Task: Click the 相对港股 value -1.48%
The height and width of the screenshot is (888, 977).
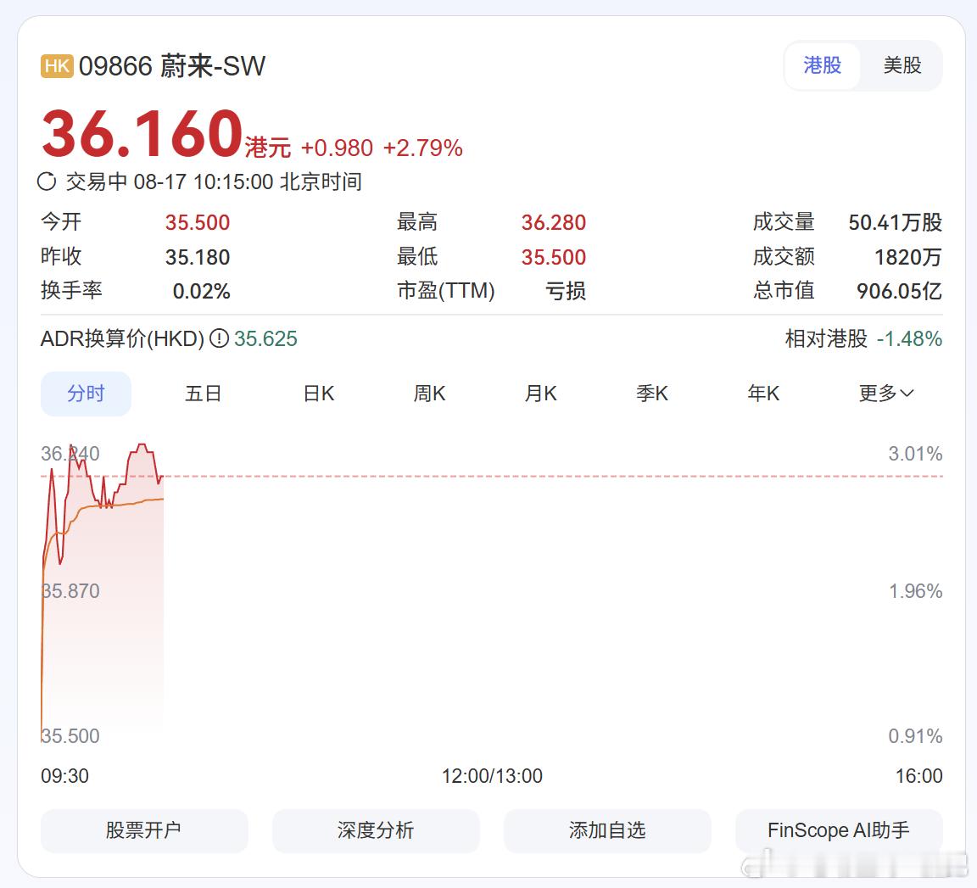Action: point(909,338)
